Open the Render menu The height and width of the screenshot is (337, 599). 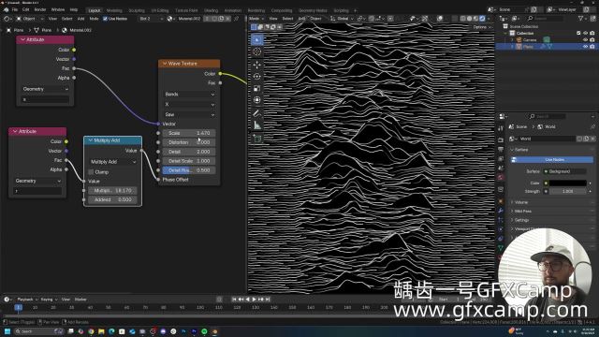(40, 9)
